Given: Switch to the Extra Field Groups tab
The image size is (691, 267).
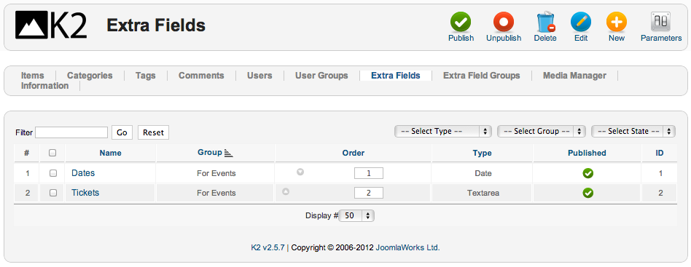Looking at the screenshot, I should click(x=482, y=76).
